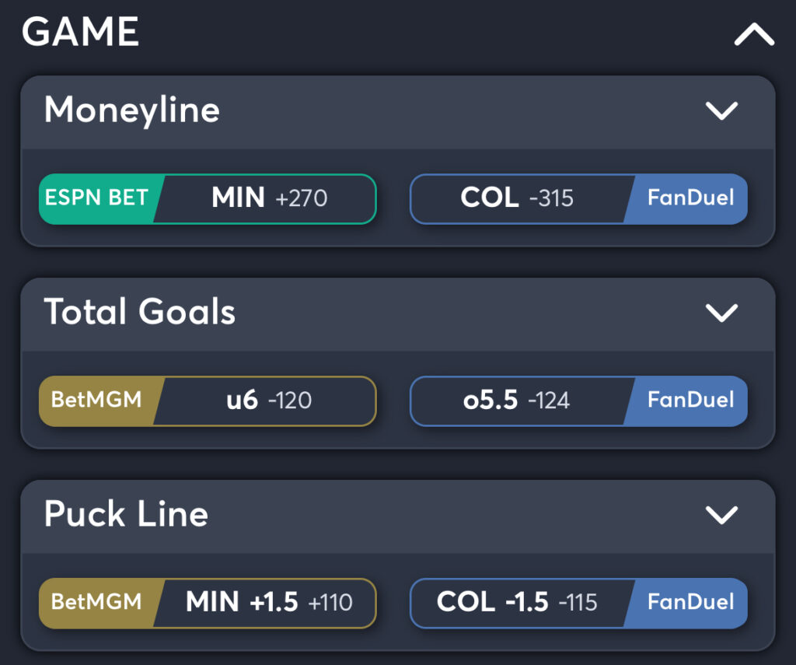Select the BetMGM badge in Puck Line
This screenshot has height=665, width=796.
tap(96, 603)
